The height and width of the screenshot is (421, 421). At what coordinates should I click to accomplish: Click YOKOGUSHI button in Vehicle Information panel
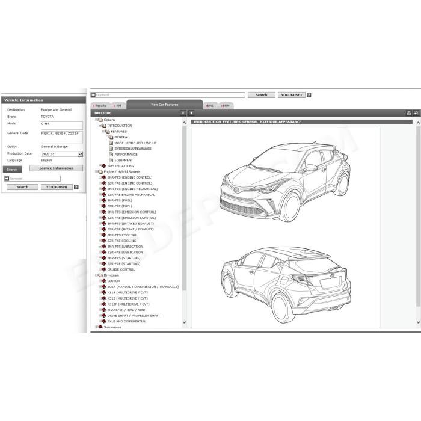tap(57, 187)
